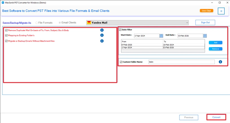
Task: Toggle Mapping to Existing Folder's checkbox
Action: click(6, 35)
